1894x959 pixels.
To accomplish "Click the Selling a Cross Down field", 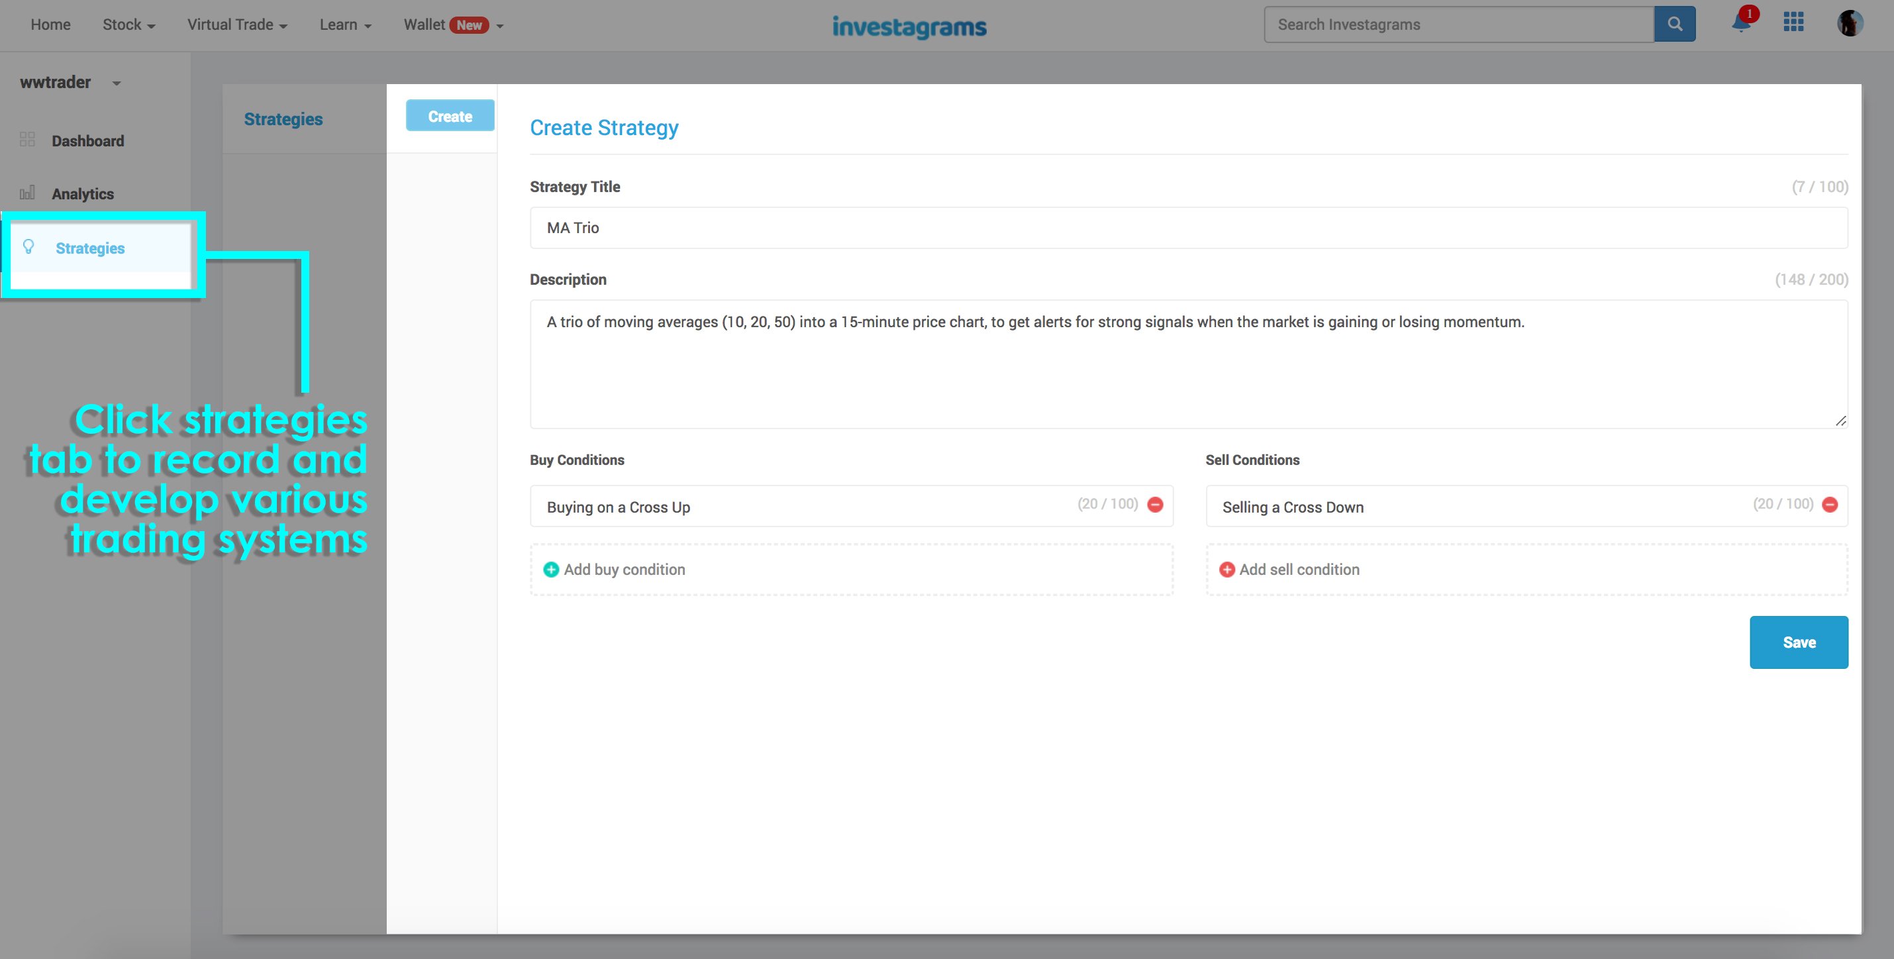I will click(1526, 506).
